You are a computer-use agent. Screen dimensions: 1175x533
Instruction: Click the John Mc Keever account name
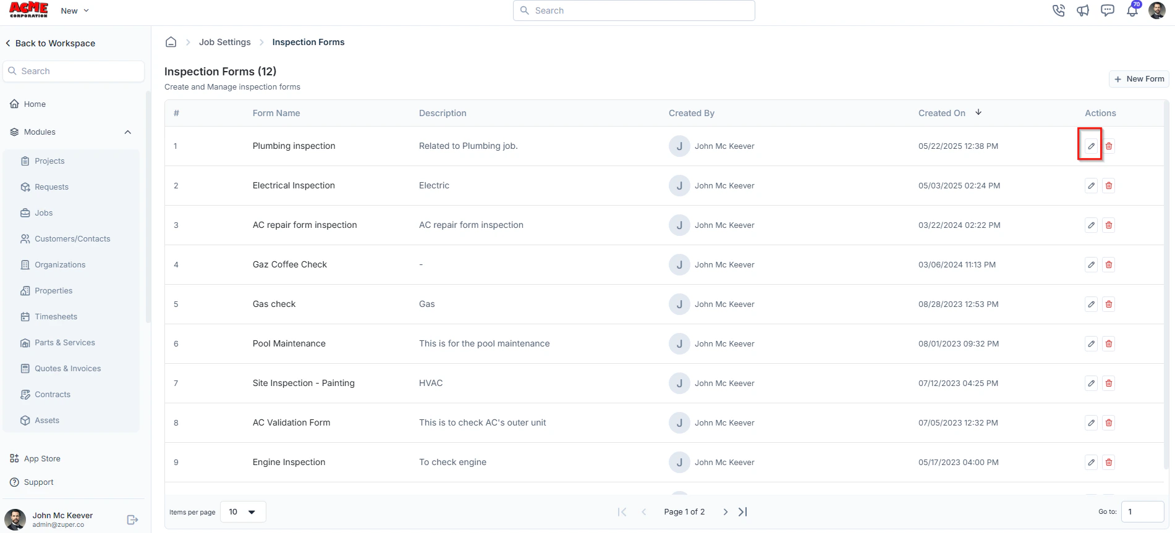point(62,516)
